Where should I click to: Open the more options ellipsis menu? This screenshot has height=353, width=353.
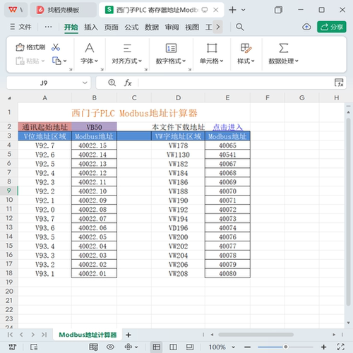pyautogui.click(x=48, y=27)
